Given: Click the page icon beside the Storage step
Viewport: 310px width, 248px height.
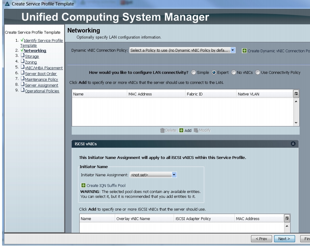Looking at the screenshot, I should 22,55.
